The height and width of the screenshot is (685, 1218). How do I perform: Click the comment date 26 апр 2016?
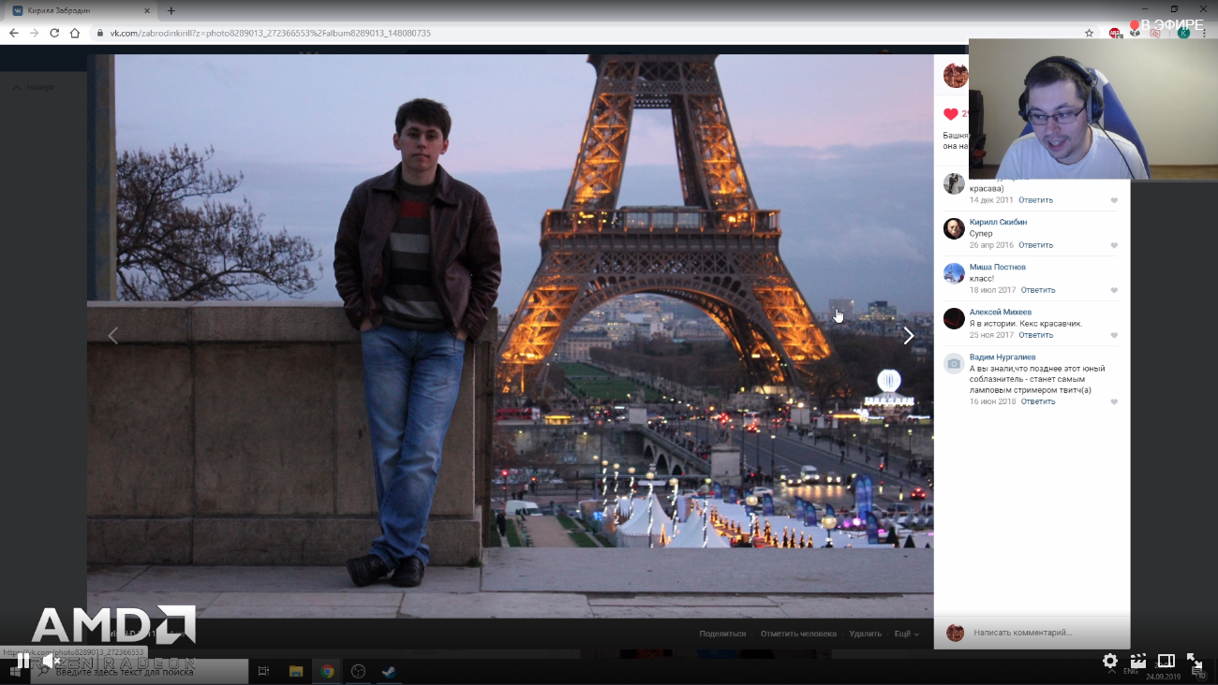991,245
